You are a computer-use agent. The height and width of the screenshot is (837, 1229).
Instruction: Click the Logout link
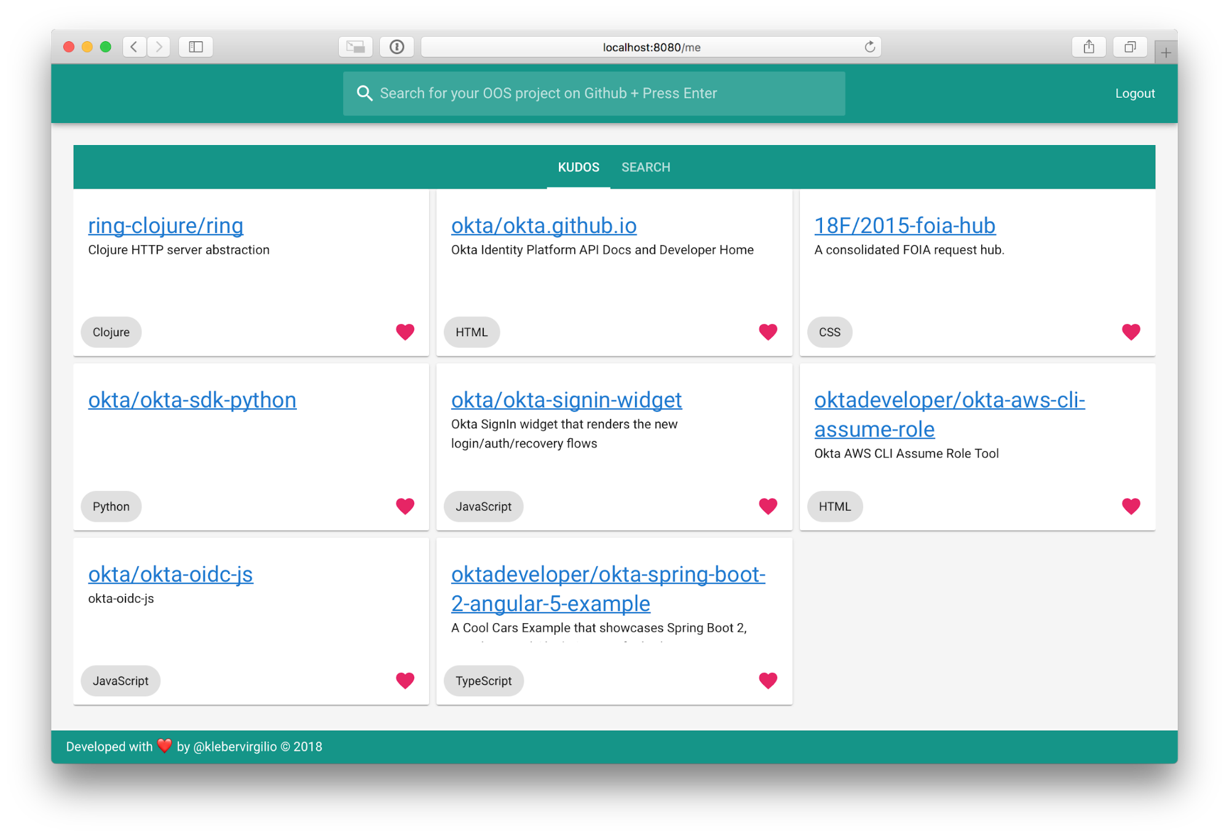pos(1134,93)
